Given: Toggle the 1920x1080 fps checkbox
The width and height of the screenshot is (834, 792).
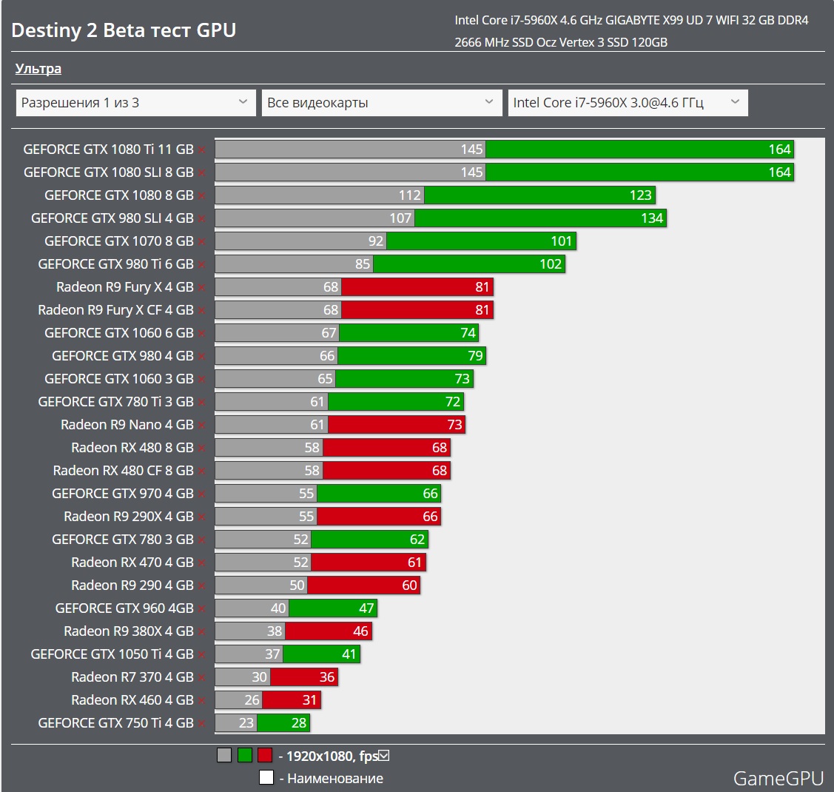Looking at the screenshot, I should click(383, 756).
